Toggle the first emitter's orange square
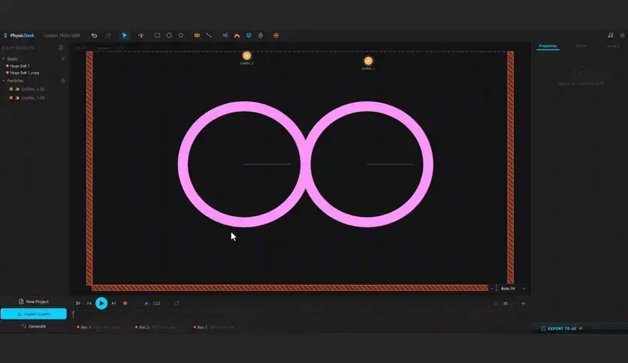The image size is (628, 363). [11, 89]
